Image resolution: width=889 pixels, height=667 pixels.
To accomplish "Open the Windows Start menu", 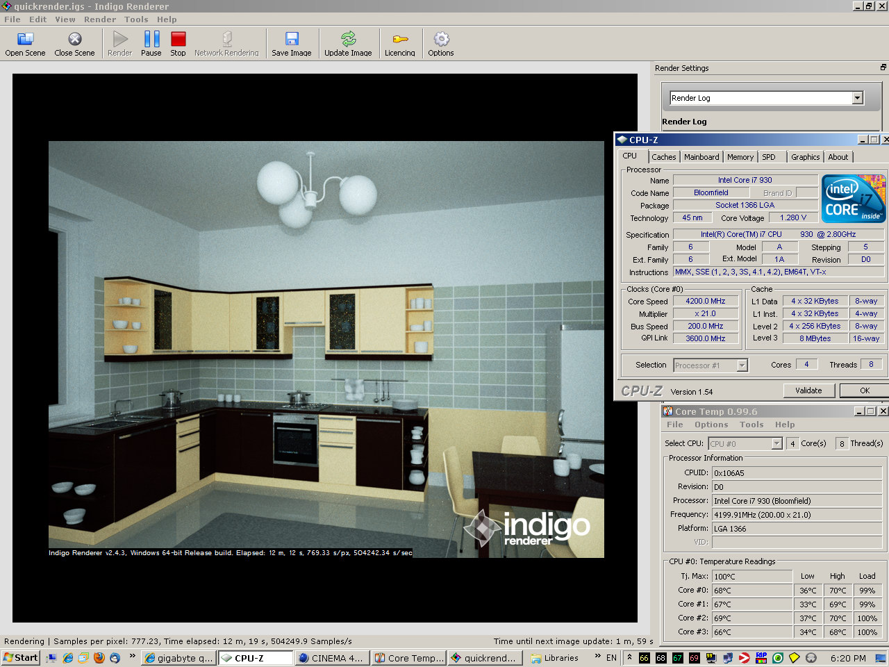I will [20, 657].
